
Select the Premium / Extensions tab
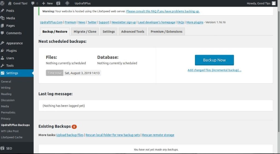tap(166, 32)
